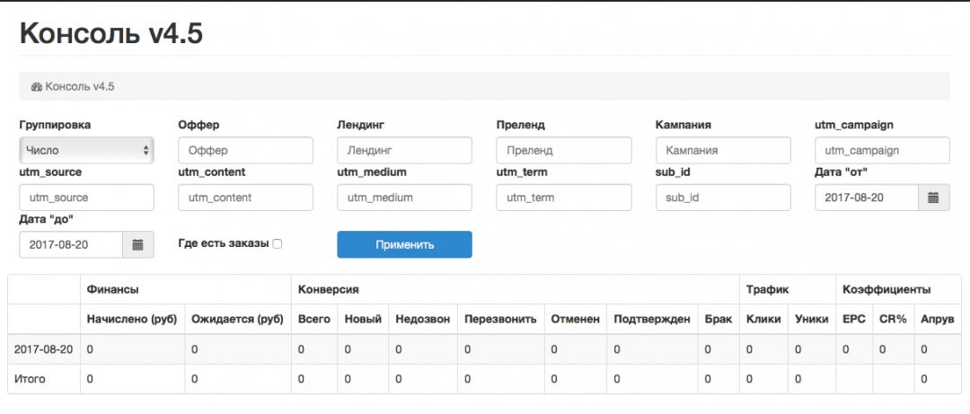Focus the utm_term input field
The width and height of the screenshot is (970, 414).
564,198
